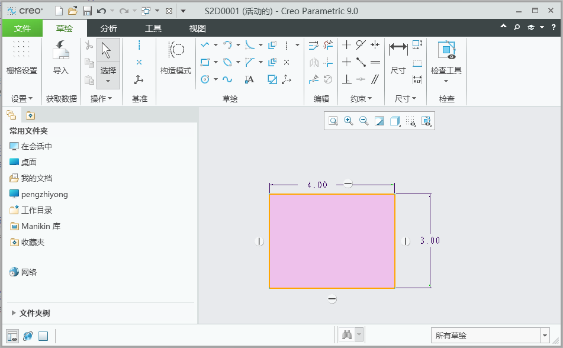This screenshot has width=563, height=348.
Task: Open the 所有草绘 selection filter combo box
Action: (x=490, y=336)
